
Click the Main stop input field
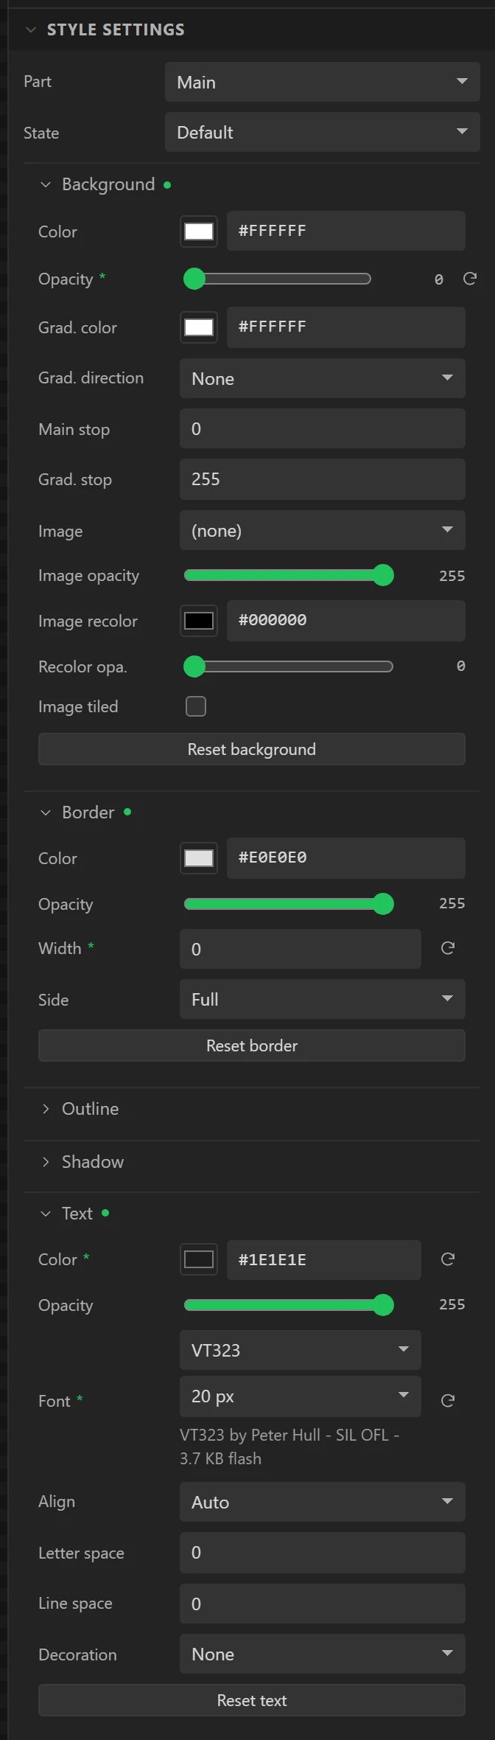(x=323, y=428)
